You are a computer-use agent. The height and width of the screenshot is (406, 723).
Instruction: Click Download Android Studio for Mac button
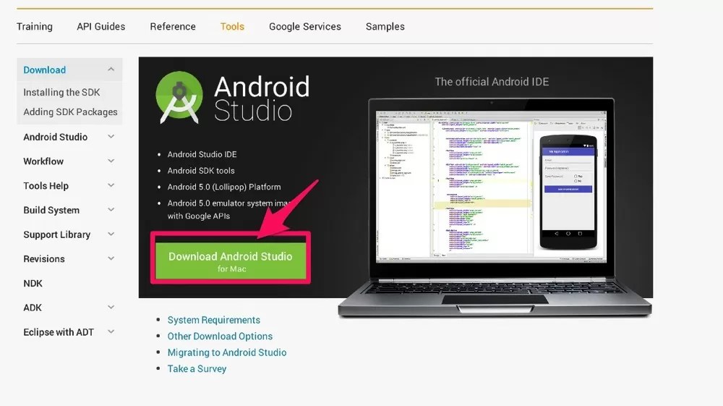click(231, 261)
